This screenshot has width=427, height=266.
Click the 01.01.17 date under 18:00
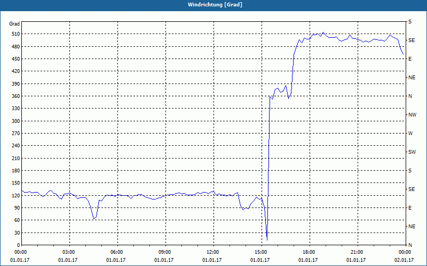(x=308, y=260)
